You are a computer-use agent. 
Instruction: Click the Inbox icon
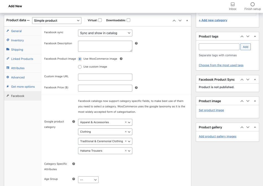(233, 4)
